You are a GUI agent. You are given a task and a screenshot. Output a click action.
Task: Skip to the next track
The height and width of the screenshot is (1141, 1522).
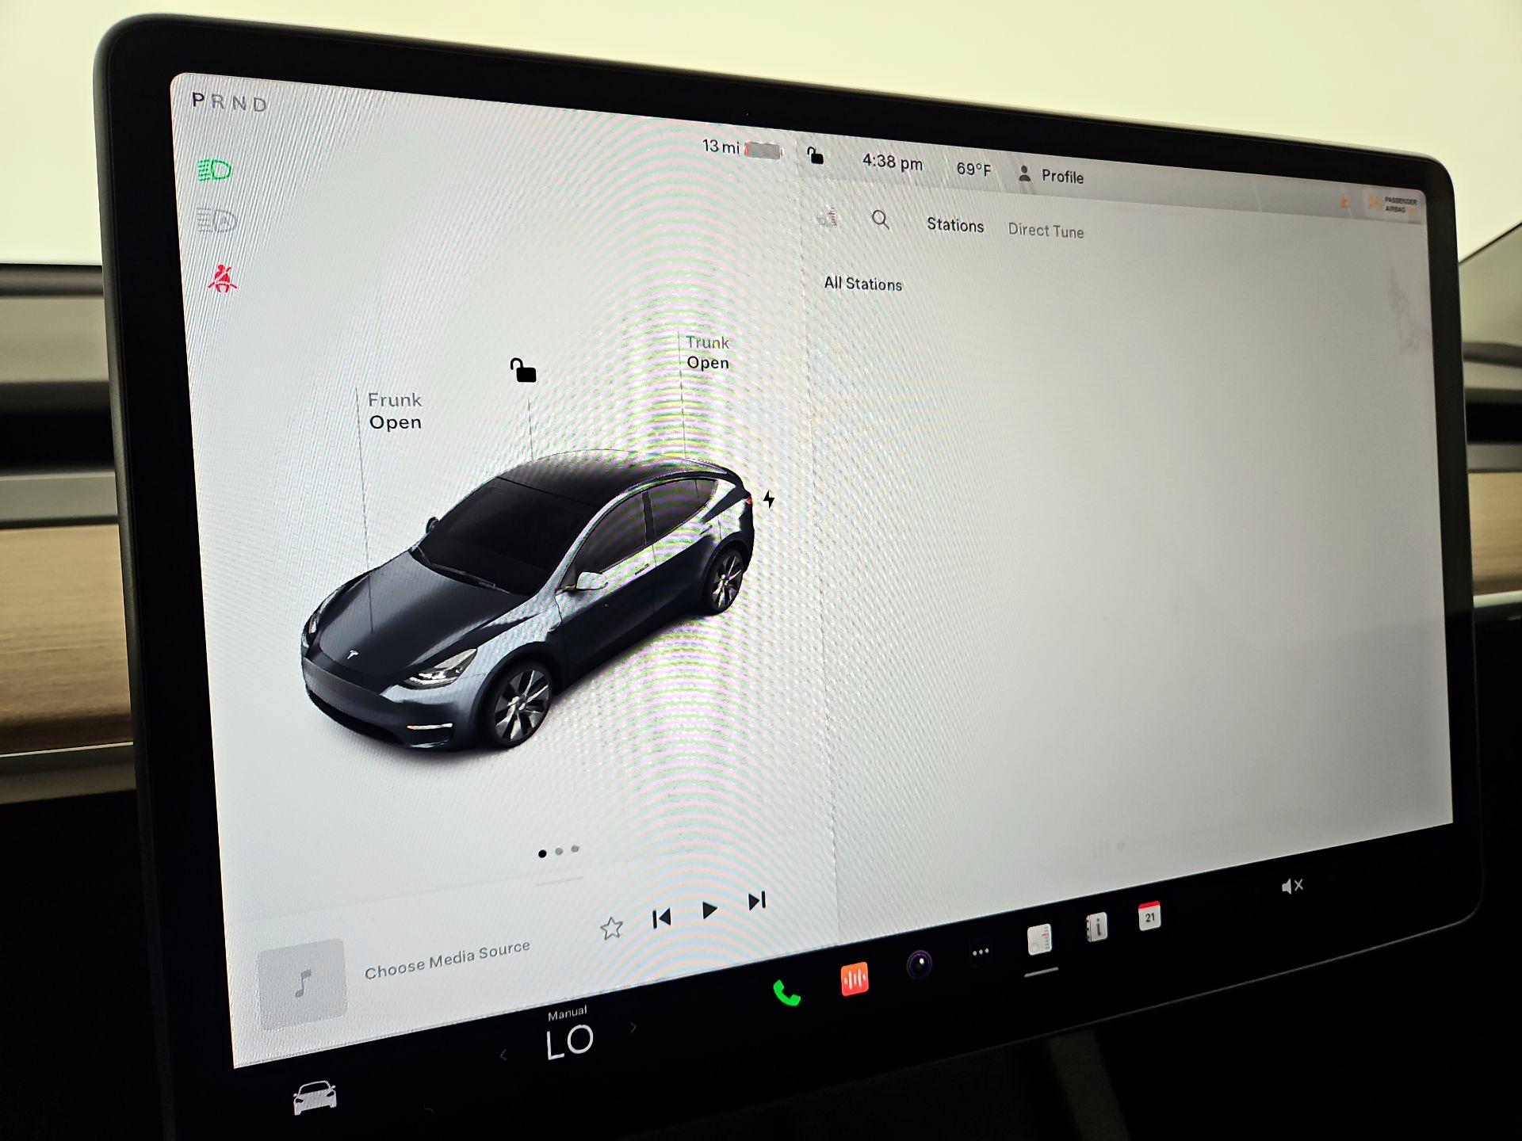click(x=757, y=901)
